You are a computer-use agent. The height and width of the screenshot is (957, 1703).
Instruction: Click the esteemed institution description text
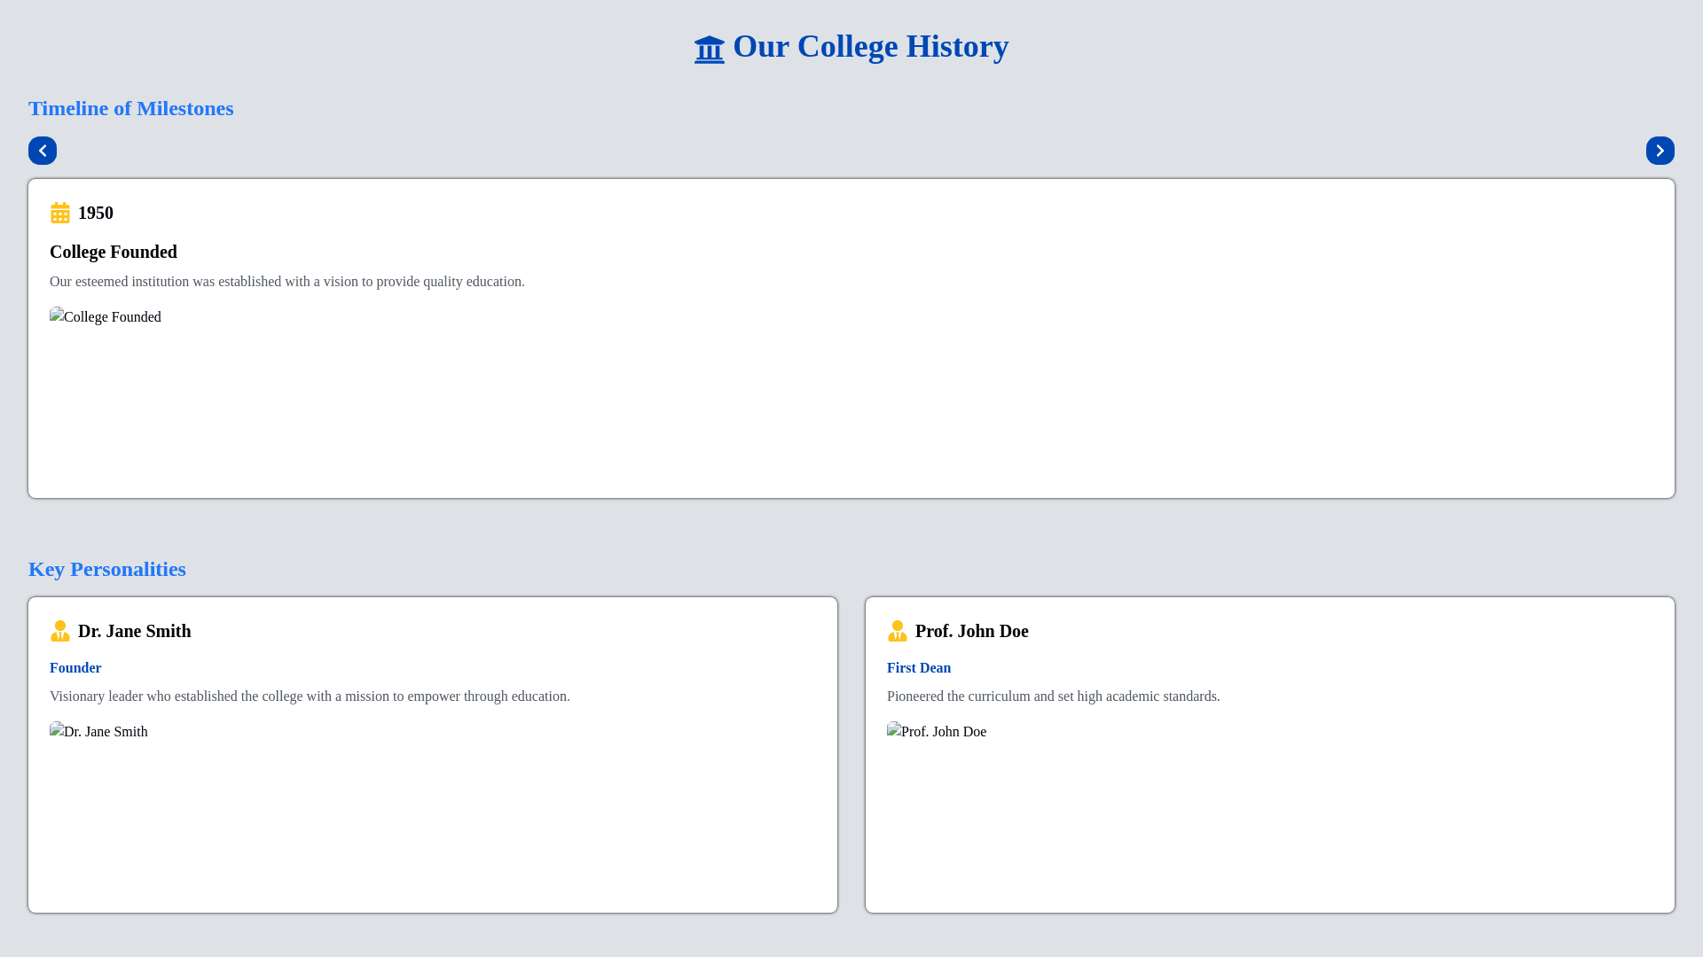pyautogui.click(x=286, y=282)
